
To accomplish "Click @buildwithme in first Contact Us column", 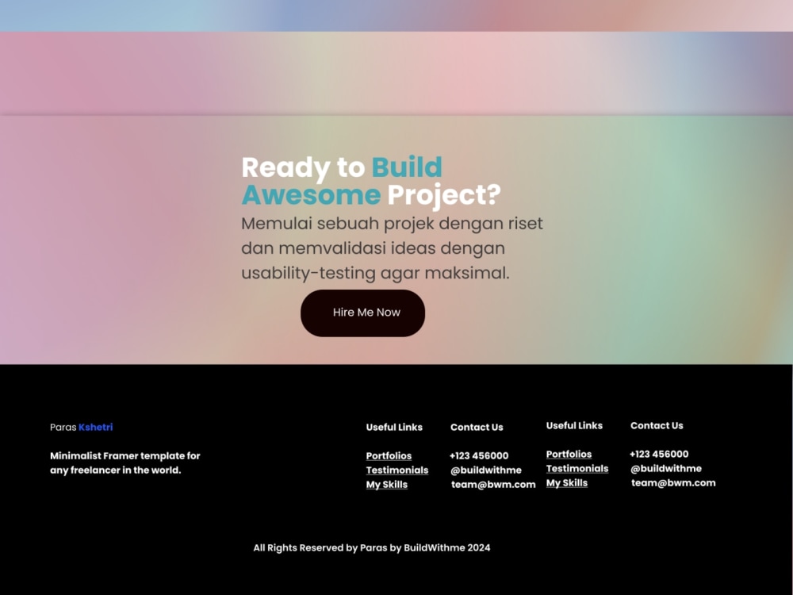I will point(486,470).
